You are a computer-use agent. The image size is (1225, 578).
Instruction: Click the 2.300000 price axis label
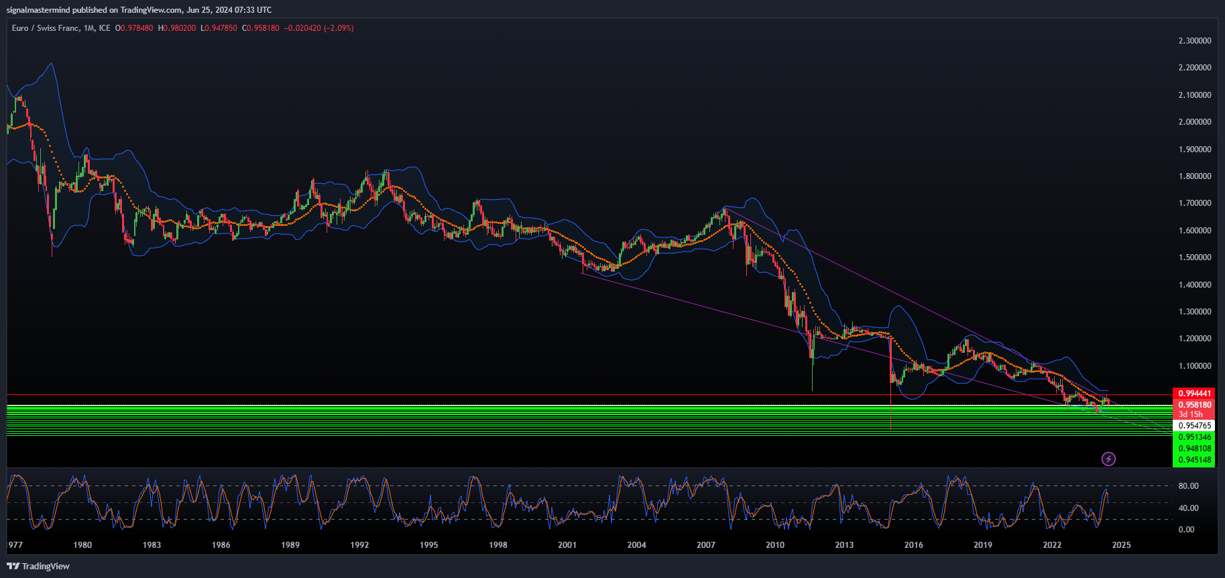point(1195,41)
